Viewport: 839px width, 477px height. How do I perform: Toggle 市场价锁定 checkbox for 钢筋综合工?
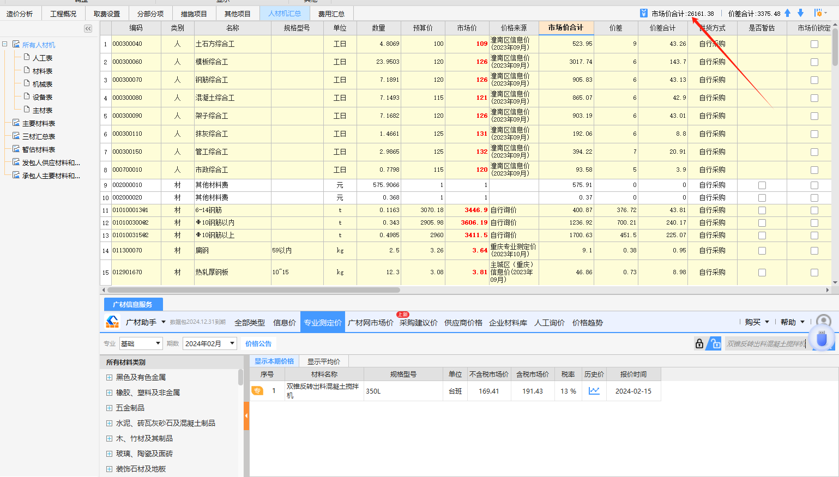coord(814,80)
